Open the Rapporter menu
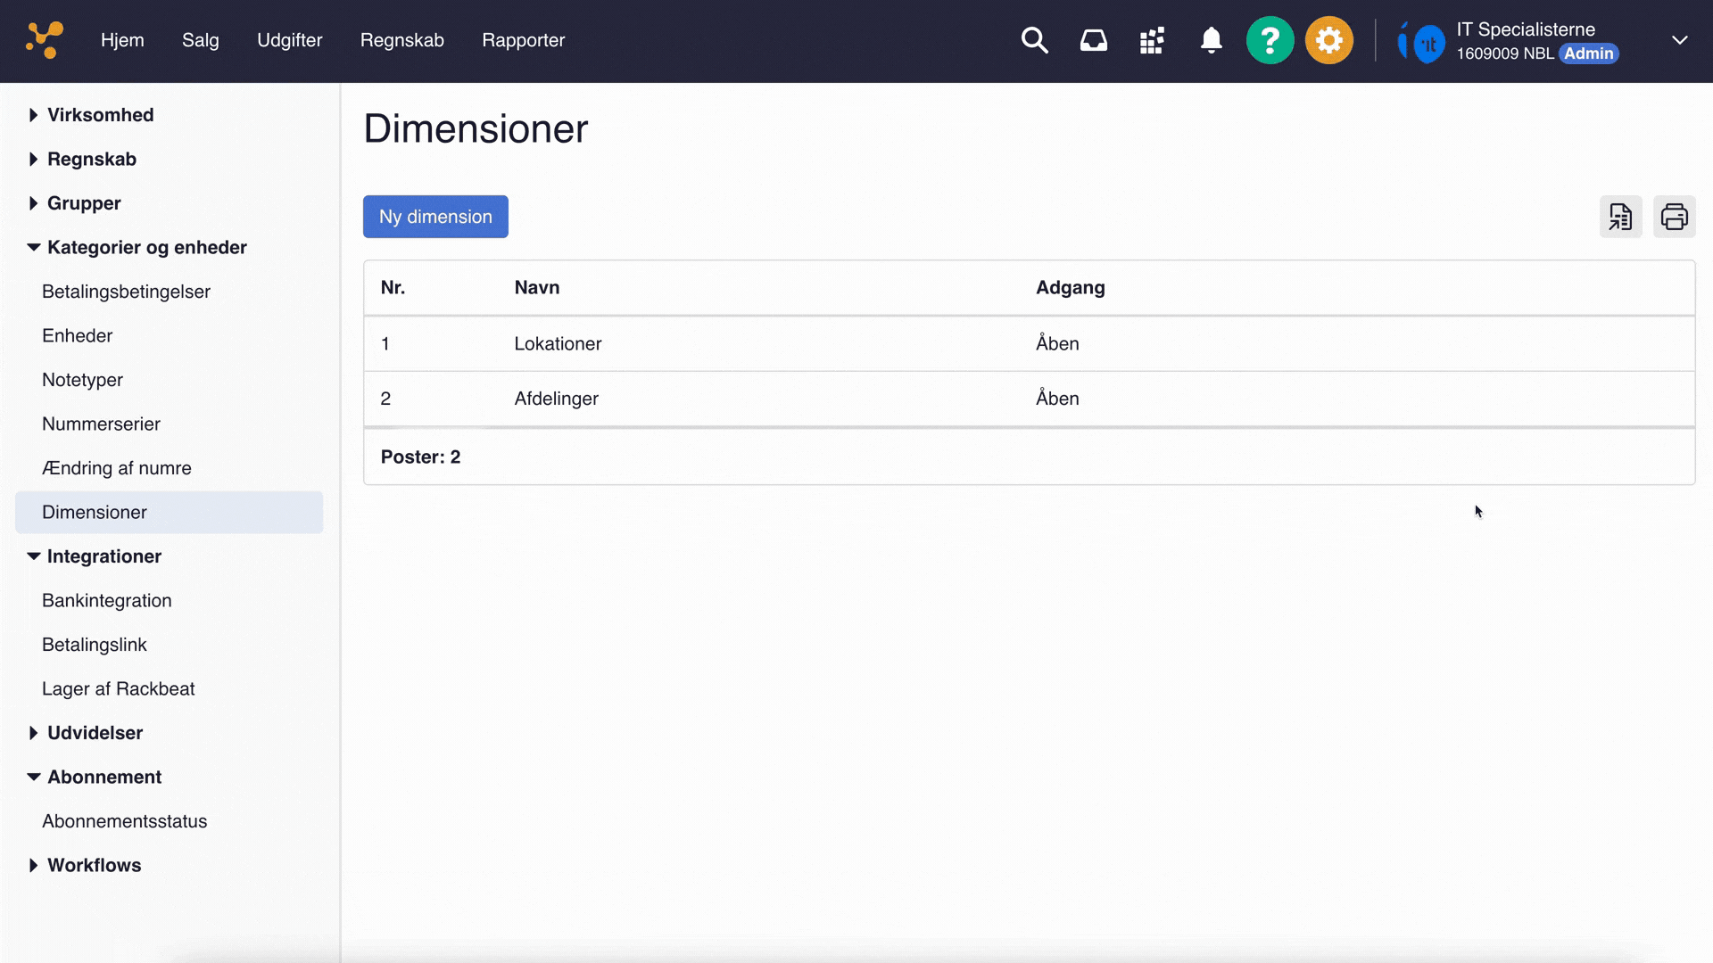 [x=523, y=40]
